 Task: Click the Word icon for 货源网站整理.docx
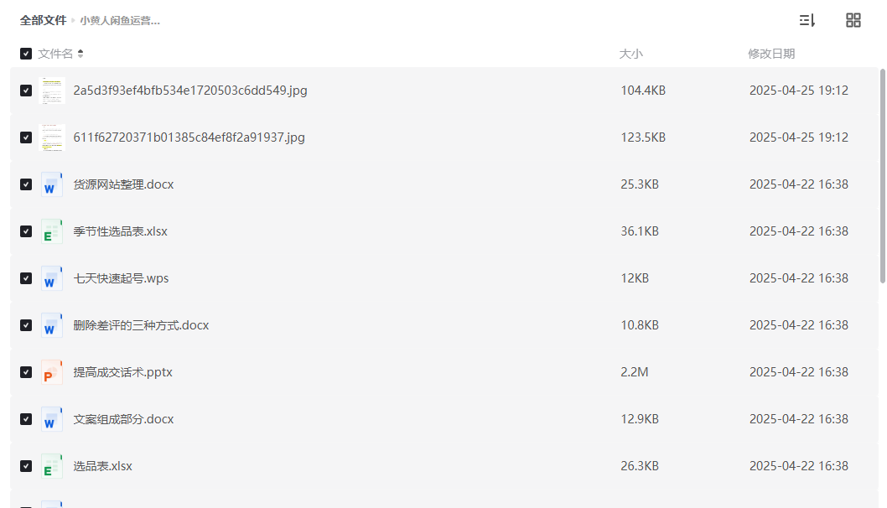click(51, 184)
